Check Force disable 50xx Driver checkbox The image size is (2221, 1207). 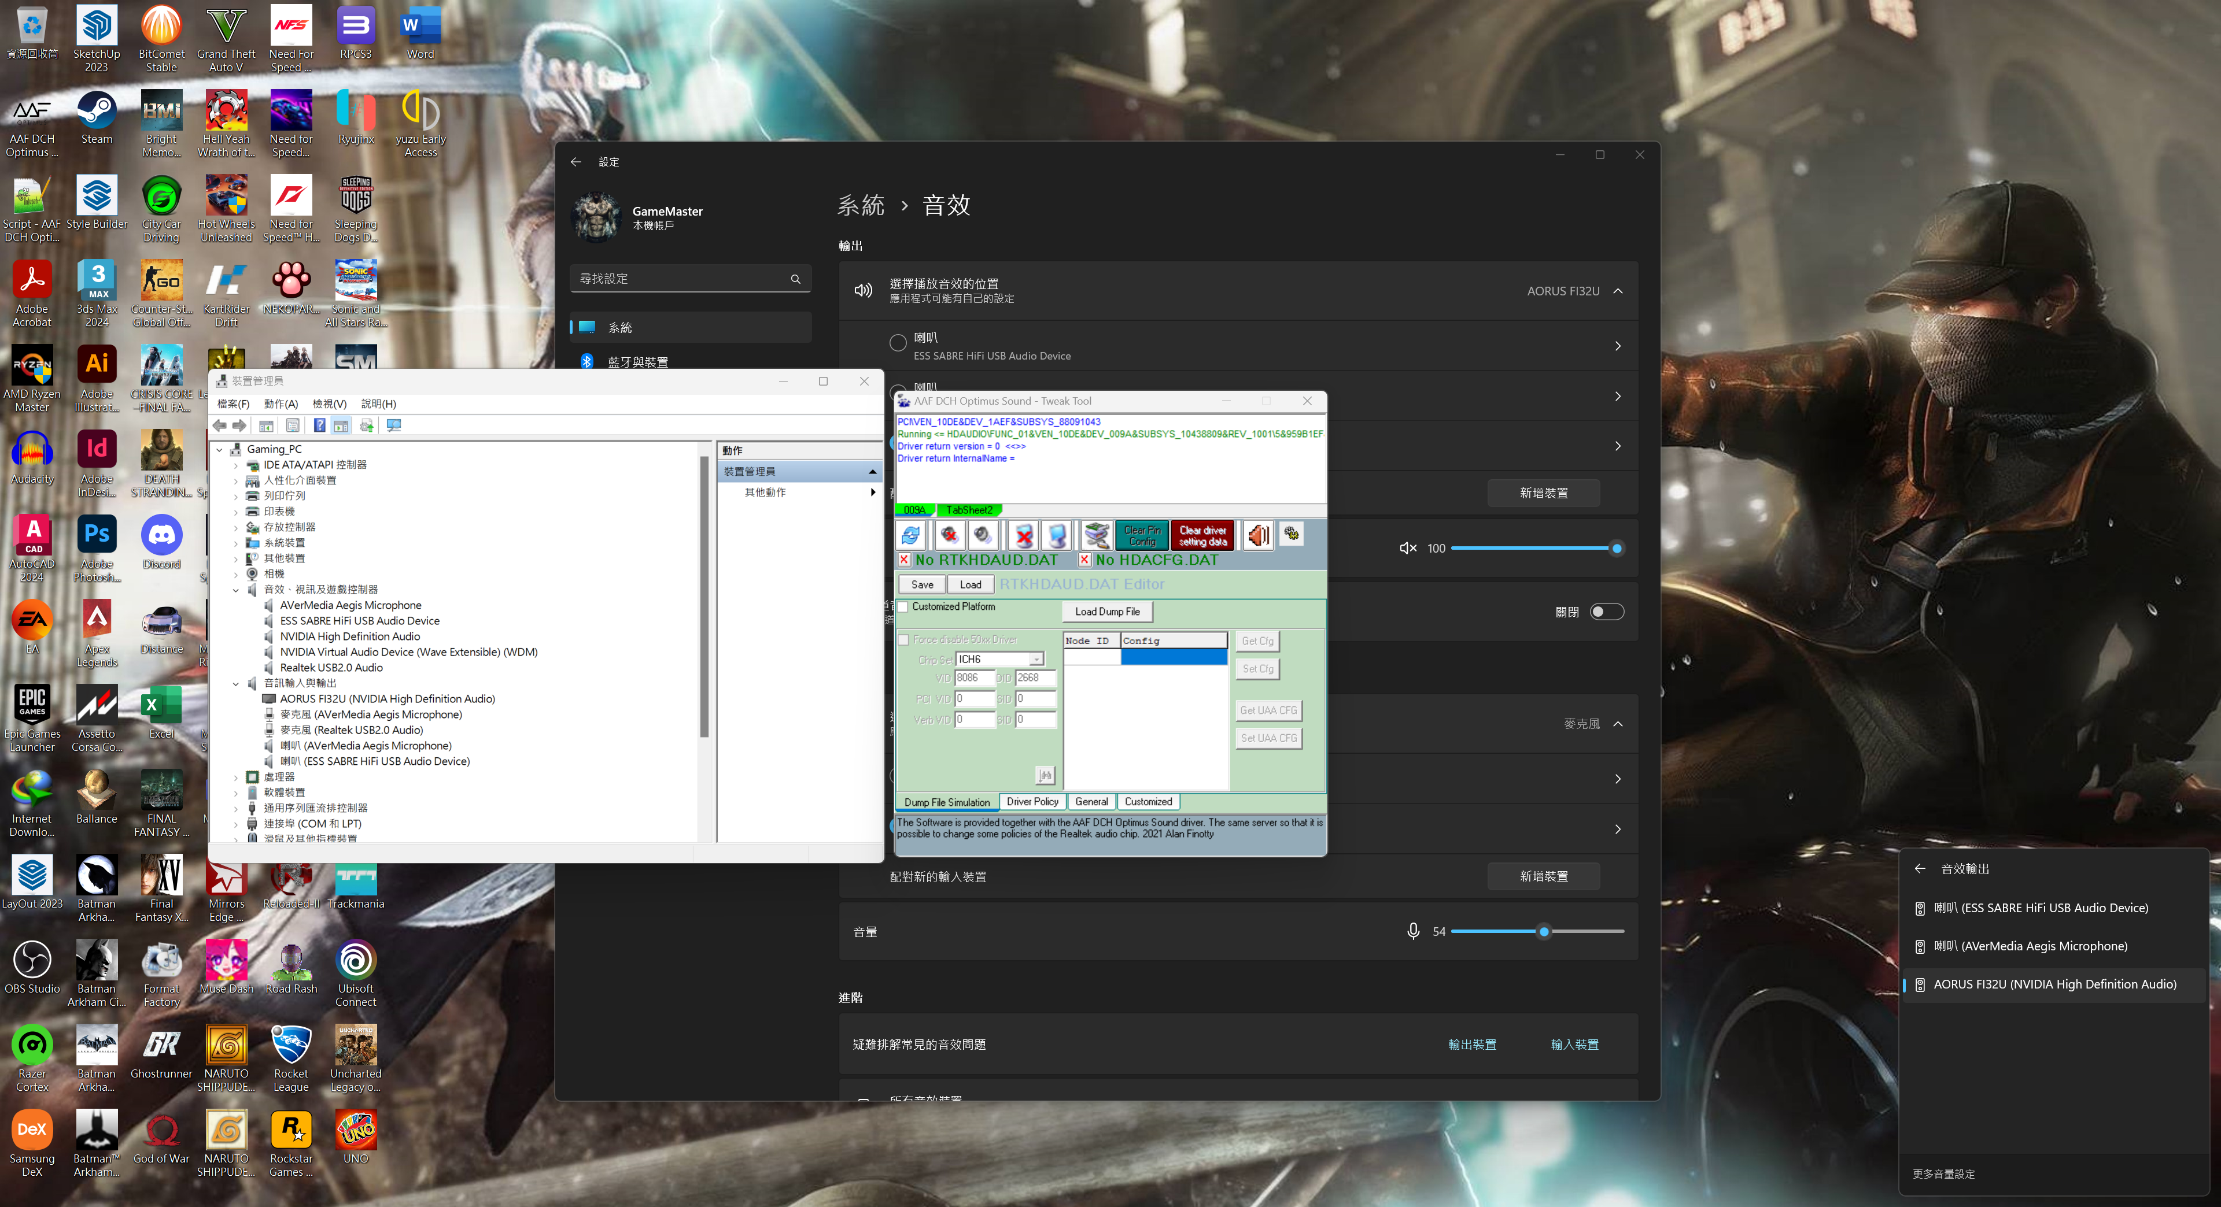tap(903, 640)
